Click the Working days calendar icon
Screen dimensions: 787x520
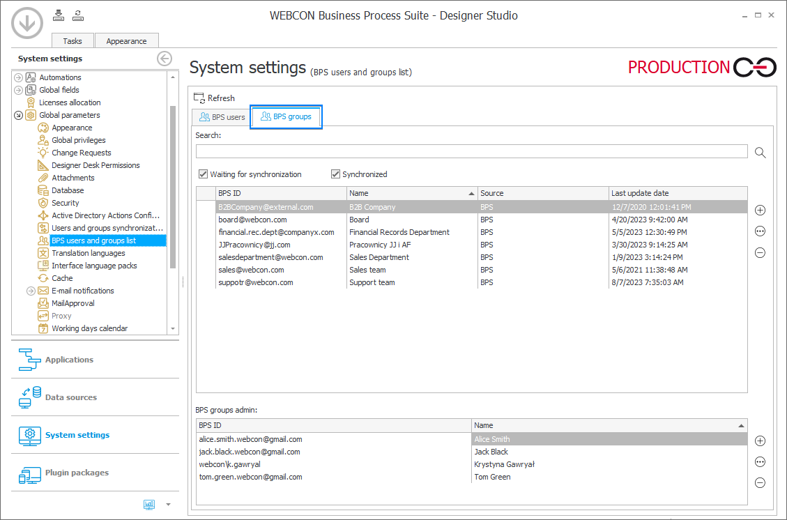tap(43, 328)
